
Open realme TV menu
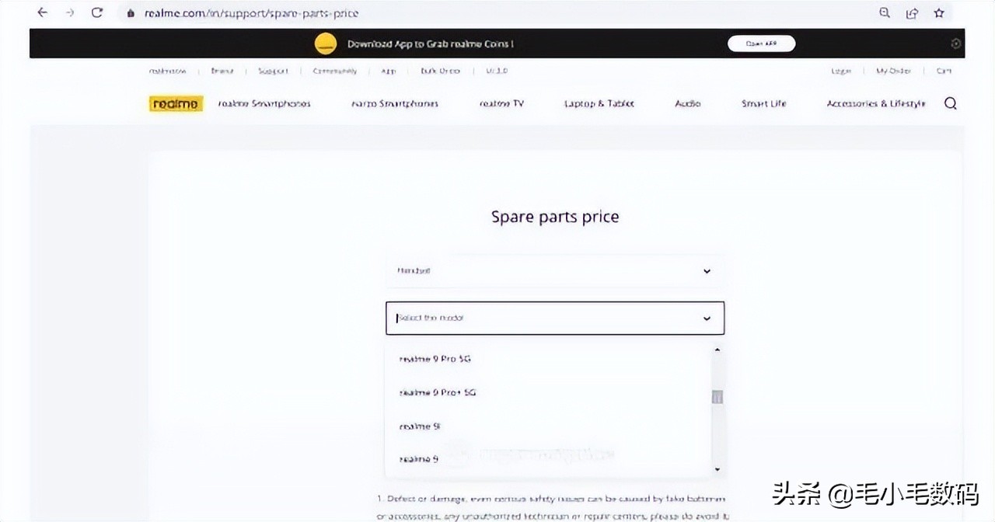point(501,103)
